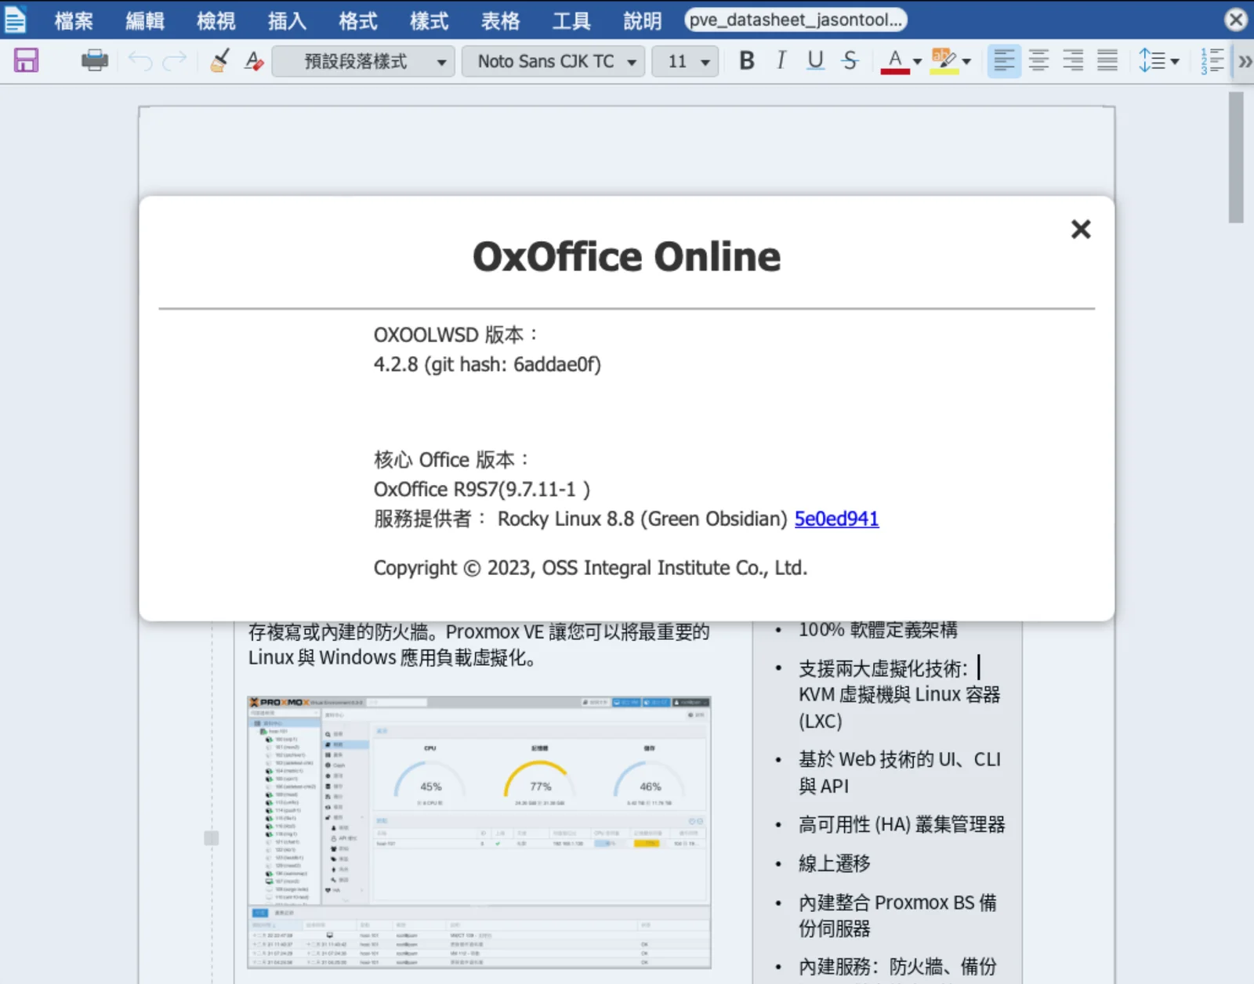Open the 檢視 menu
The height and width of the screenshot is (984, 1254).
[x=216, y=20]
